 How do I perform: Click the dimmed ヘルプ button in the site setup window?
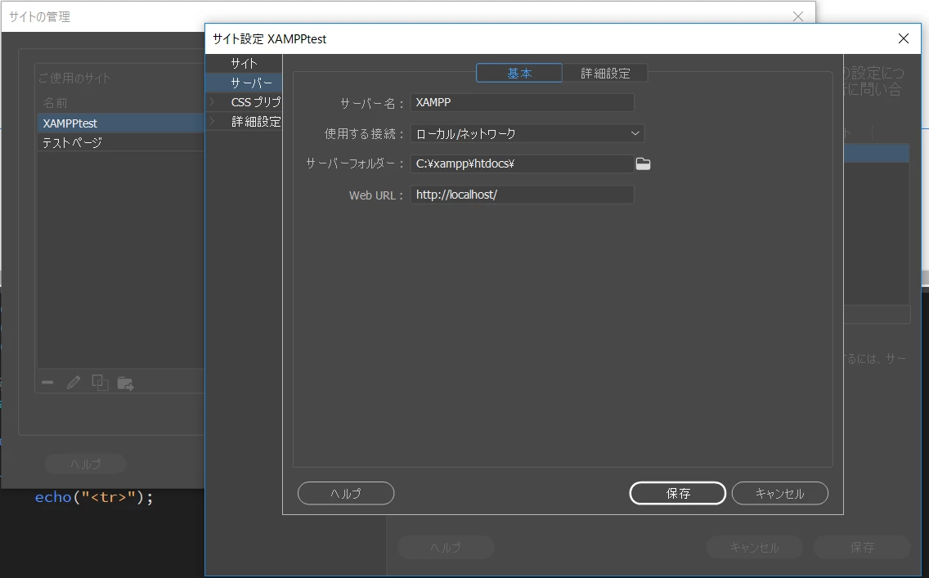coord(446,547)
